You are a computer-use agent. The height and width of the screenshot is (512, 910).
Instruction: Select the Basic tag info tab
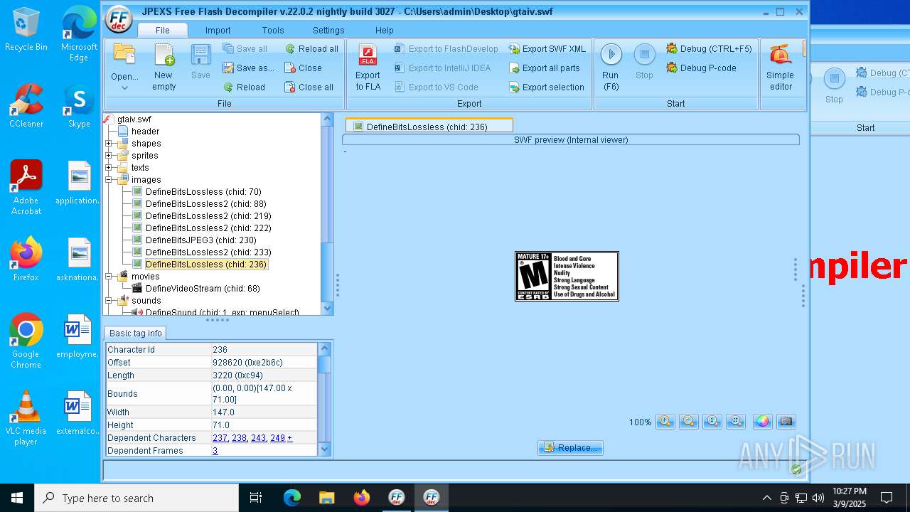135,334
